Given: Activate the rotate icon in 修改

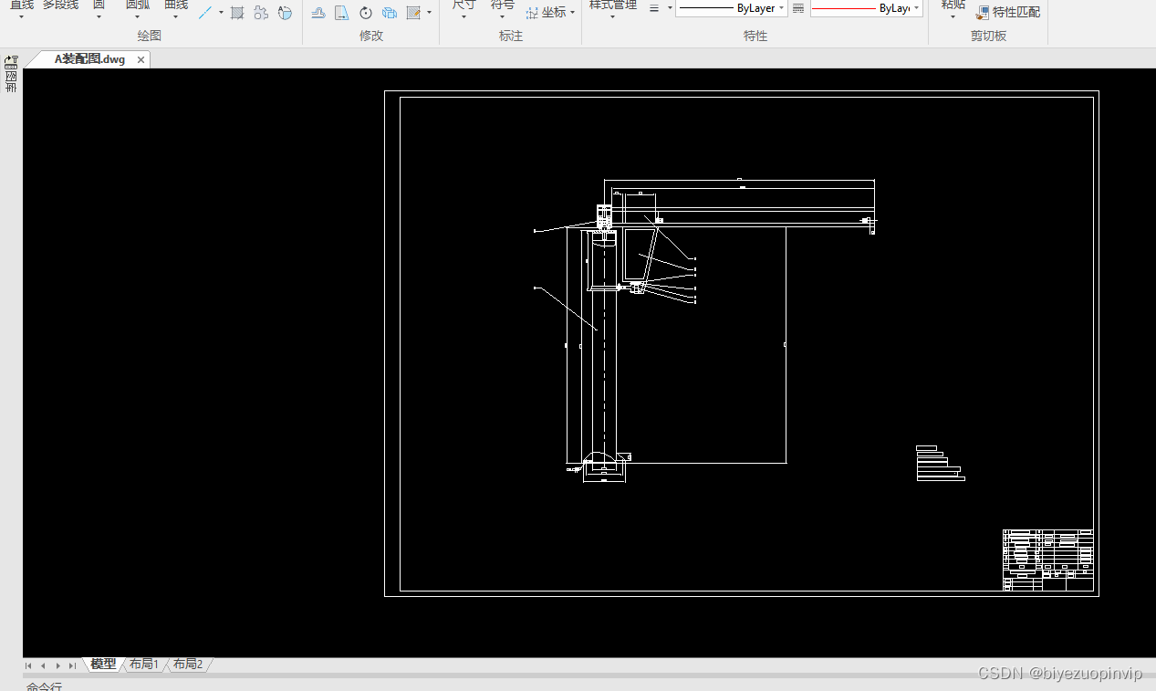Looking at the screenshot, I should tap(366, 13).
